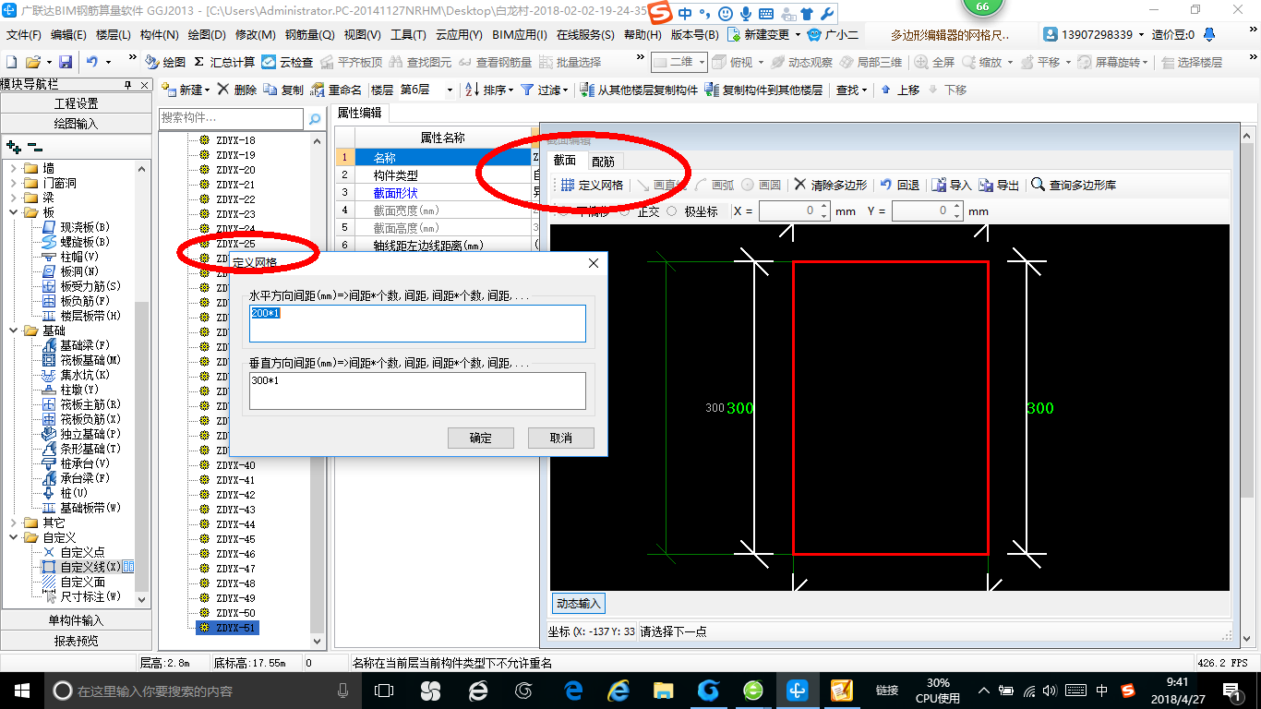This screenshot has height=709, width=1261.
Task: Click the 垂直方向间距 input field
Action: click(x=417, y=391)
